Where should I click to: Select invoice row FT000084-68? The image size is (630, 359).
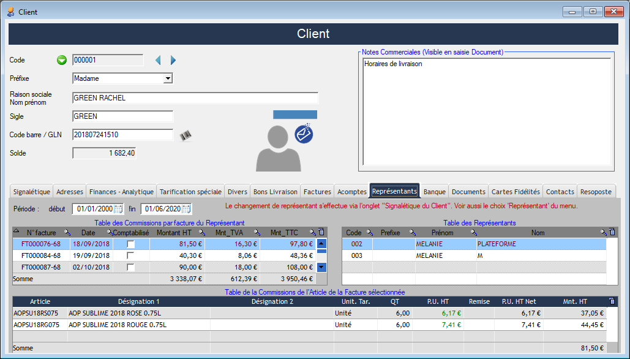pyautogui.click(x=164, y=255)
